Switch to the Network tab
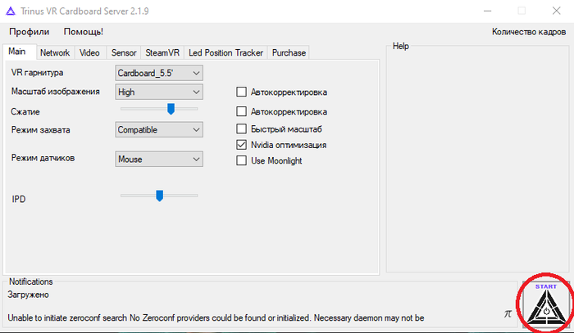 55,53
